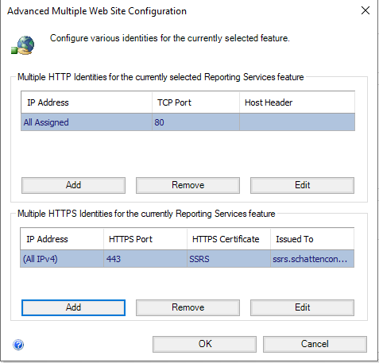This screenshot has height=363, width=379.
Task: Select the (All IPv4) HTTPS row
Action: (x=187, y=259)
